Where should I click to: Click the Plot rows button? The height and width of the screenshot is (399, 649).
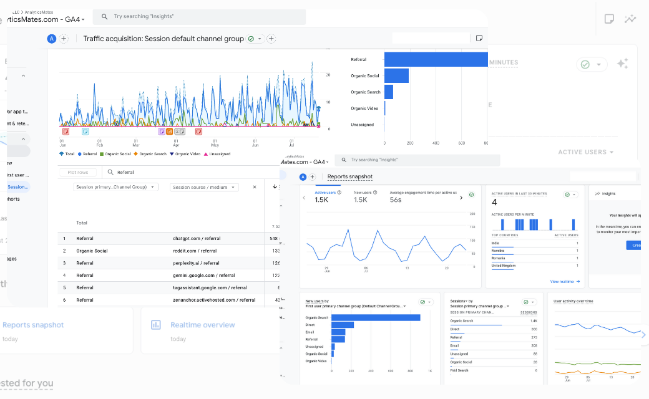pos(78,173)
